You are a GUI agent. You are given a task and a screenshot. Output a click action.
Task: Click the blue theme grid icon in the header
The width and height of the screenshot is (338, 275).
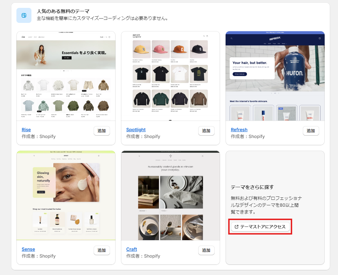coord(23,16)
